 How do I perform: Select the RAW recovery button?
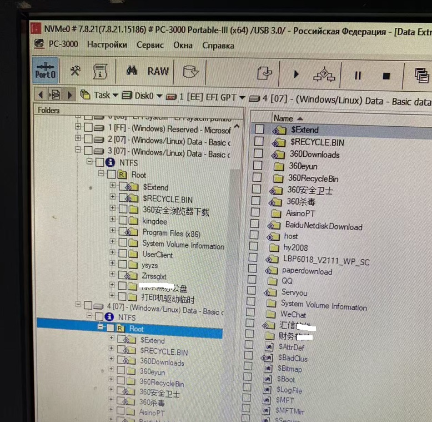click(158, 71)
